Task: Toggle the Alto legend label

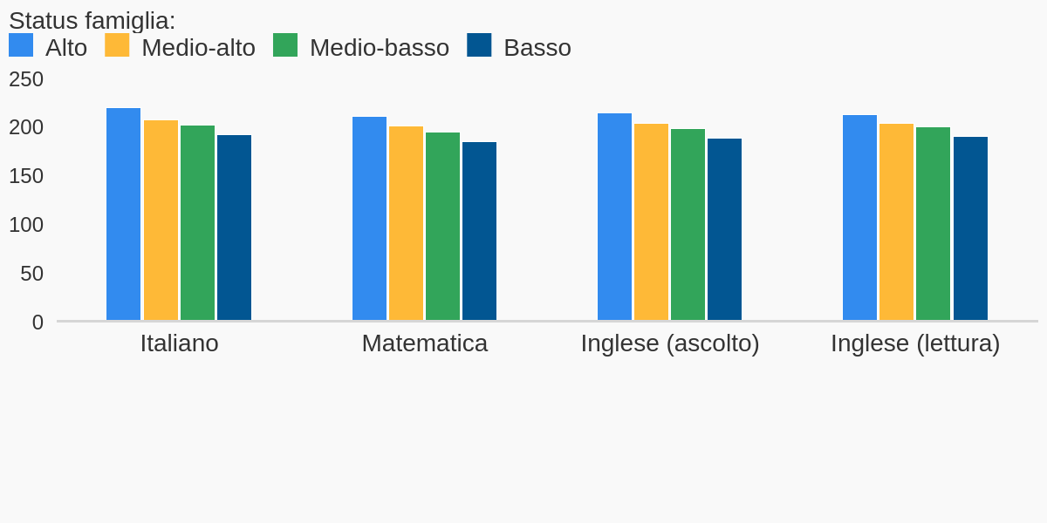Action: pos(66,48)
